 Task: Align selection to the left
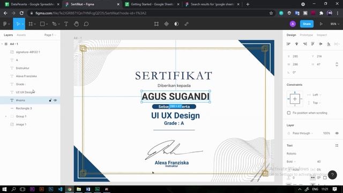[x=288, y=44]
